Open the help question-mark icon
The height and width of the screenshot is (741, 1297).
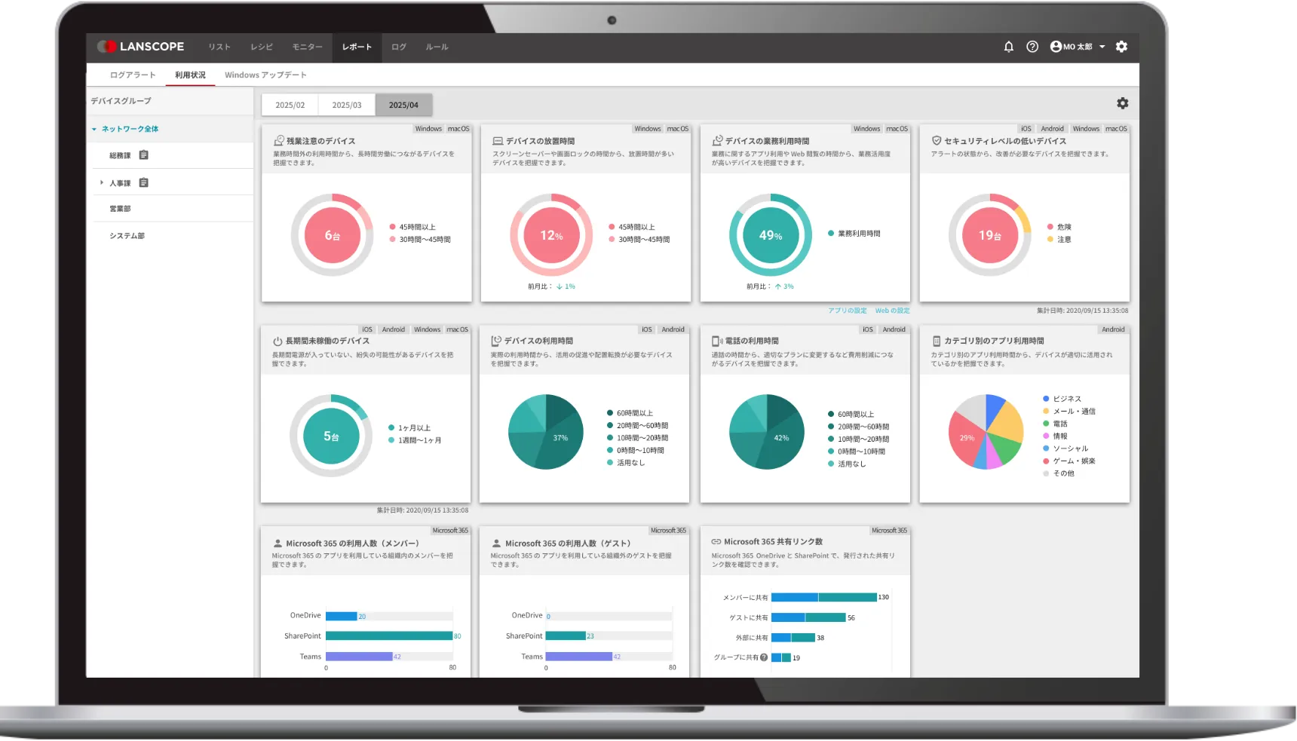1032,47
